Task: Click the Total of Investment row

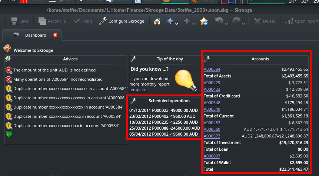Action: coord(256,143)
